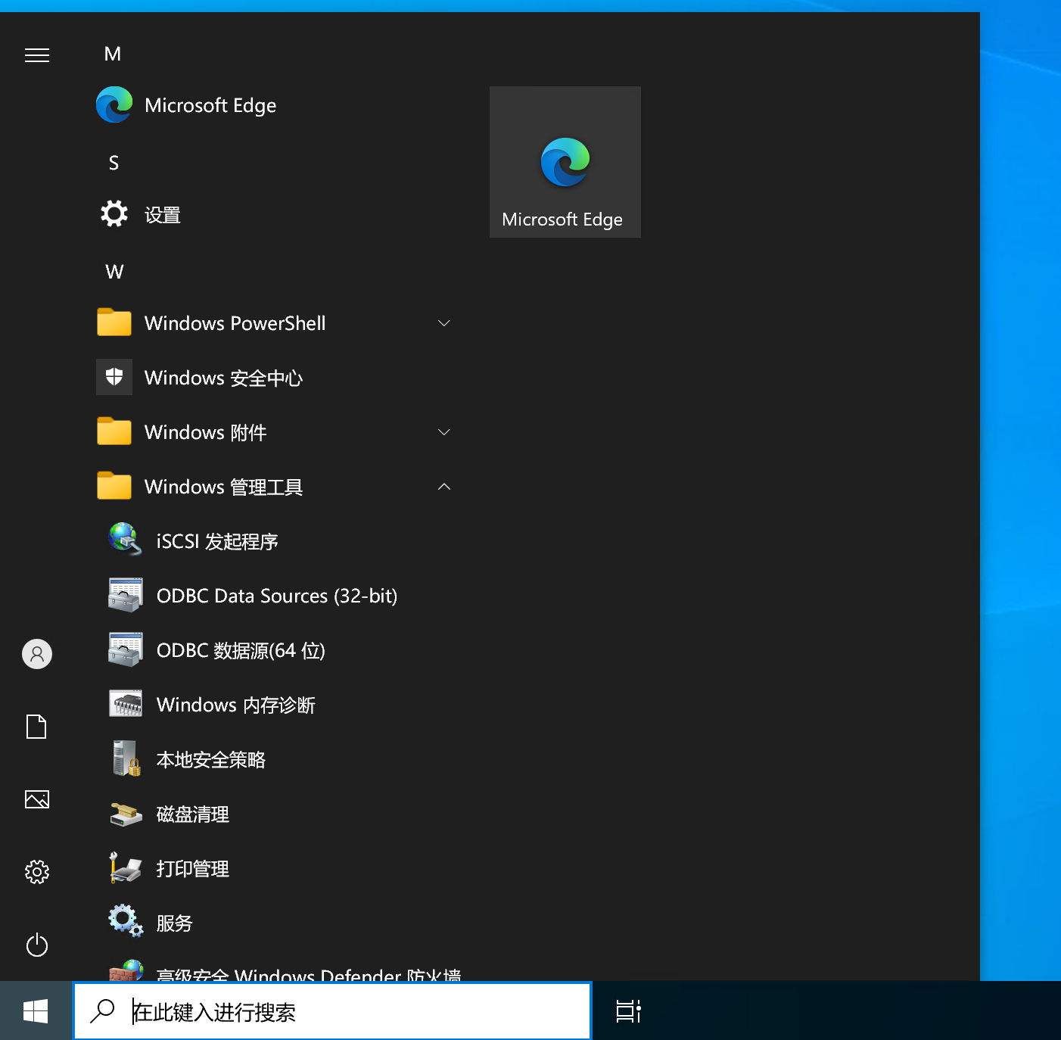Viewport: 1061px width, 1040px height.
Task: Launch the Windows 内存诊断 icon
Action: pos(126,704)
